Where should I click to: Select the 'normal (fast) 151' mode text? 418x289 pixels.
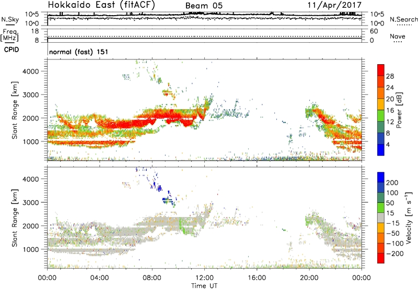(79, 52)
